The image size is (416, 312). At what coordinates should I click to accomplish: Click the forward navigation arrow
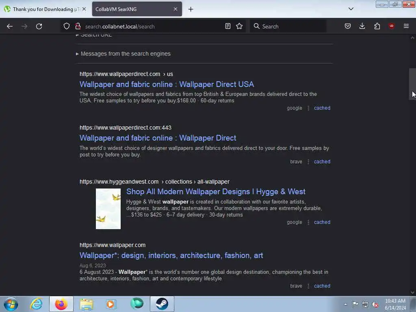click(x=24, y=26)
